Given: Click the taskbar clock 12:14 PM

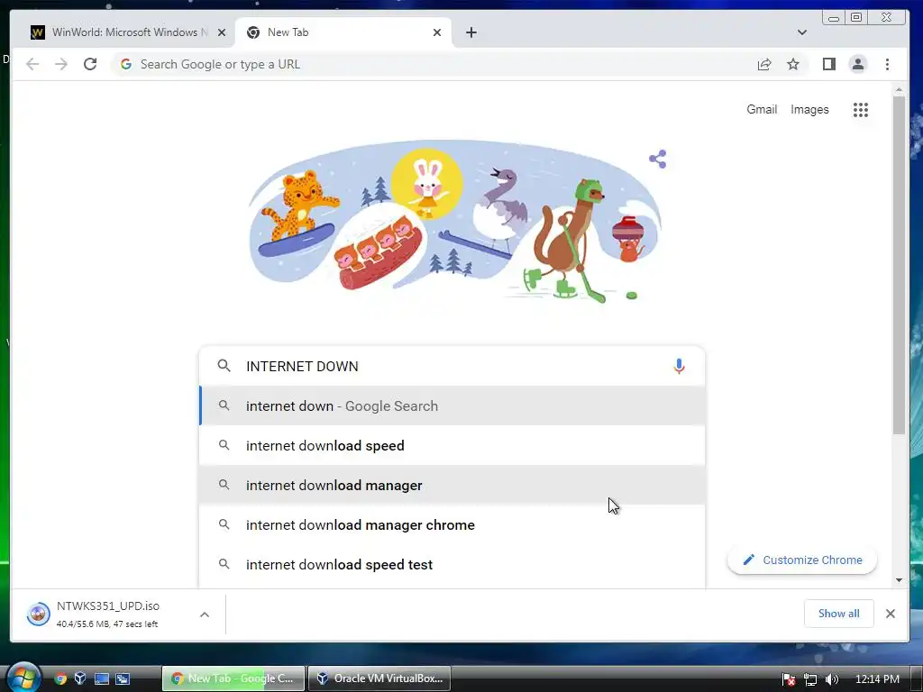Looking at the screenshot, I should (x=877, y=679).
